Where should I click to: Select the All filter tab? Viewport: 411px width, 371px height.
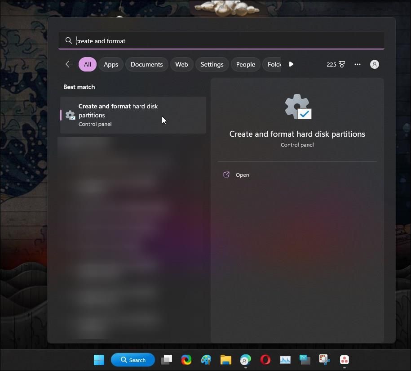(88, 64)
